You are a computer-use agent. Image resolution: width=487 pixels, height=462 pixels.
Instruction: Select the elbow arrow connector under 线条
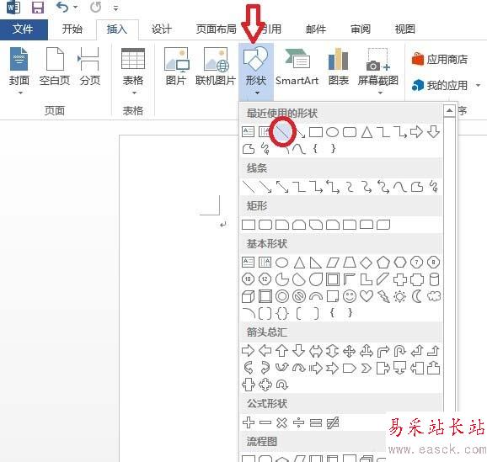(316, 187)
